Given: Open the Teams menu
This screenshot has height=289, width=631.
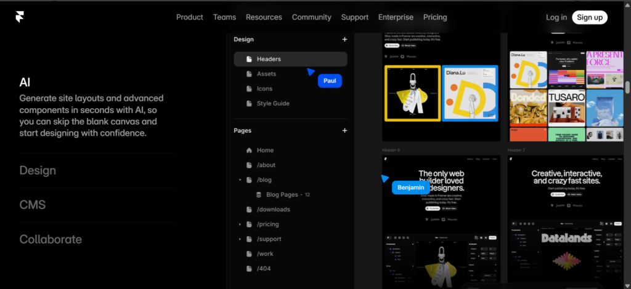Looking at the screenshot, I should click(x=224, y=17).
